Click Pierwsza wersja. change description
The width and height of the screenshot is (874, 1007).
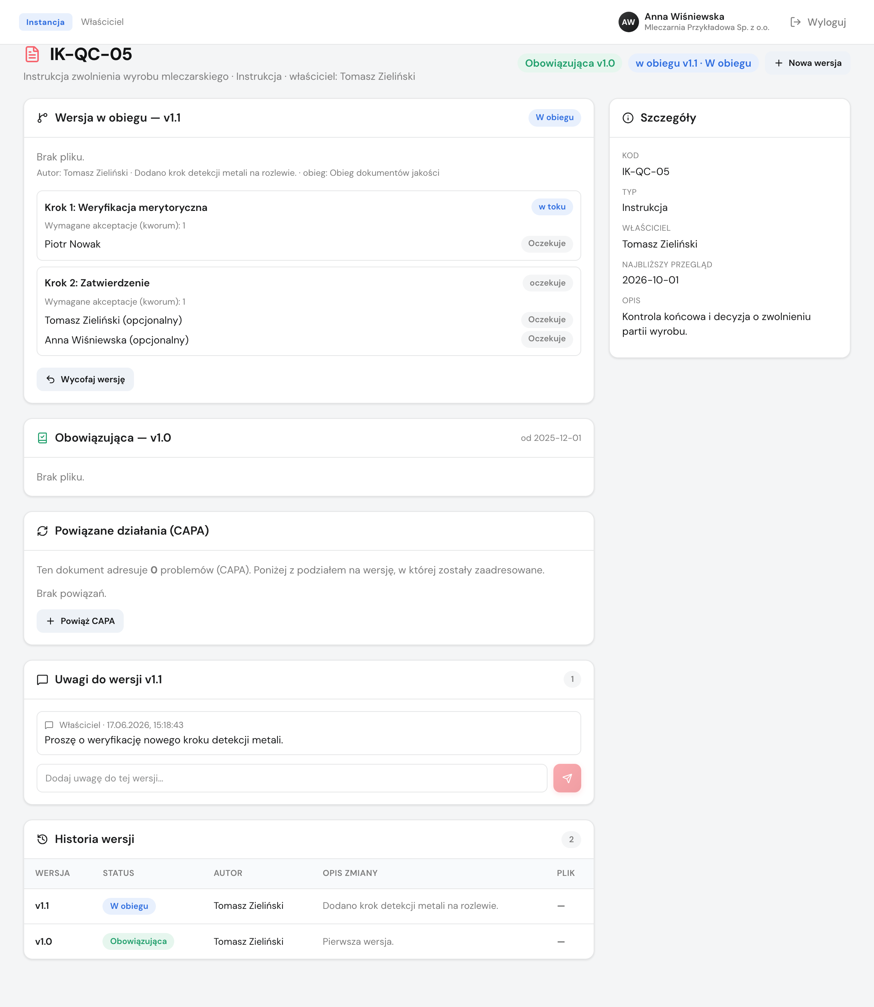point(358,941)
